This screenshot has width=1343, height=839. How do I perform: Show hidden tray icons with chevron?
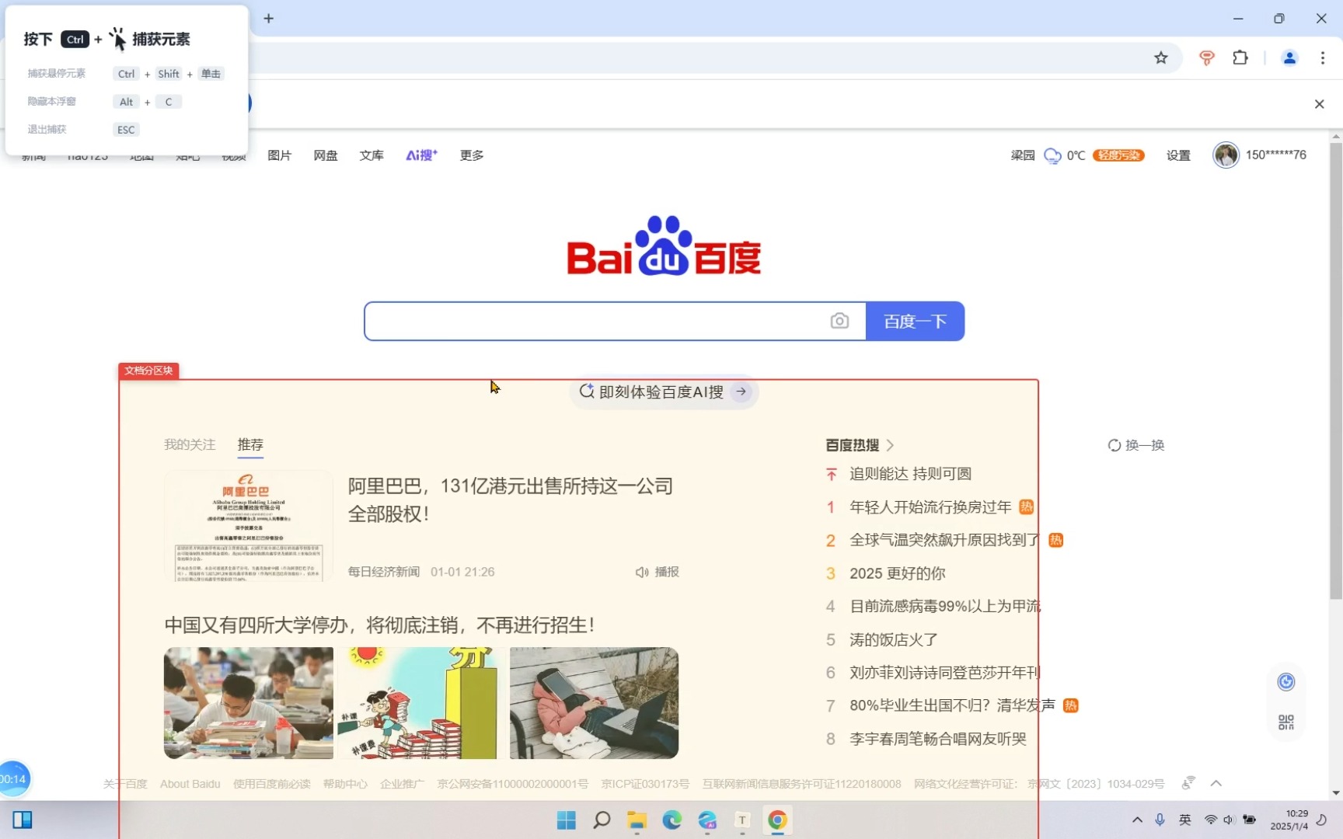point(1136,820)
